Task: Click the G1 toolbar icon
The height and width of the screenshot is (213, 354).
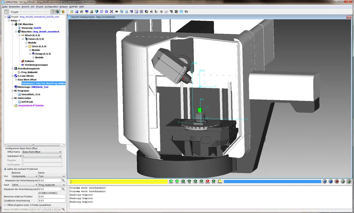Action: tap(107, 12)
